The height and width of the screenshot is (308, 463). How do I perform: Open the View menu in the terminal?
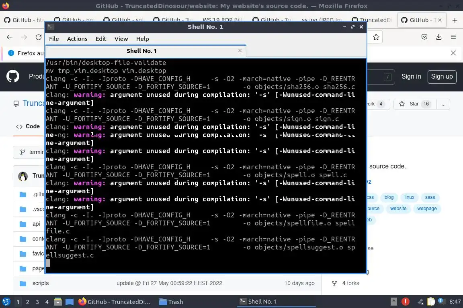[121, 39]
